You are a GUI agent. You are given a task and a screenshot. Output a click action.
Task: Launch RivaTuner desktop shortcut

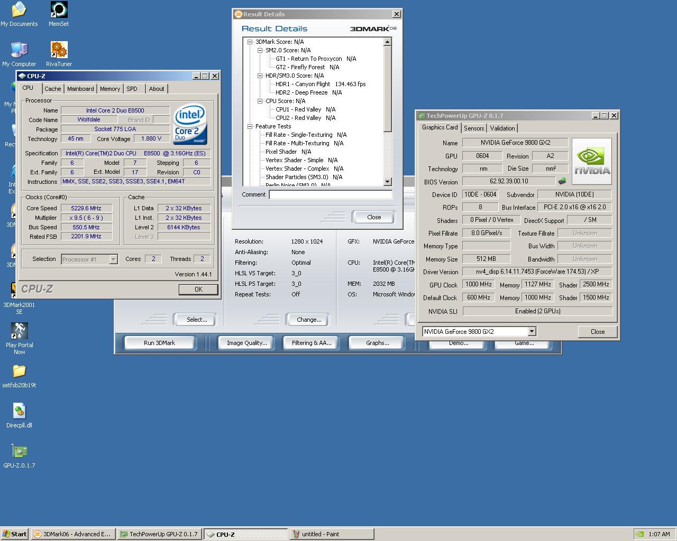pos(59,54)
